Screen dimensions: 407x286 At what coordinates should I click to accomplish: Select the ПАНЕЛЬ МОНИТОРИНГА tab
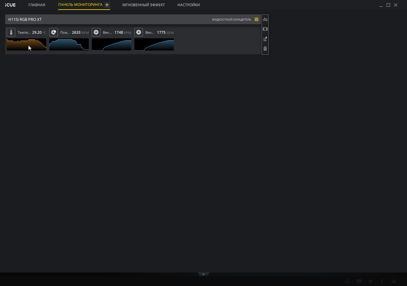click(x=80, y=5)
